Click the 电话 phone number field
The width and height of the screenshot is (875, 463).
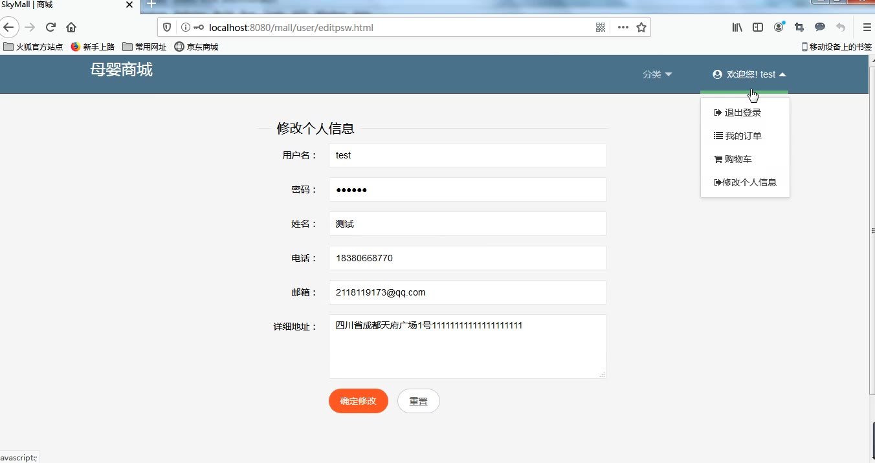[468, 258]
